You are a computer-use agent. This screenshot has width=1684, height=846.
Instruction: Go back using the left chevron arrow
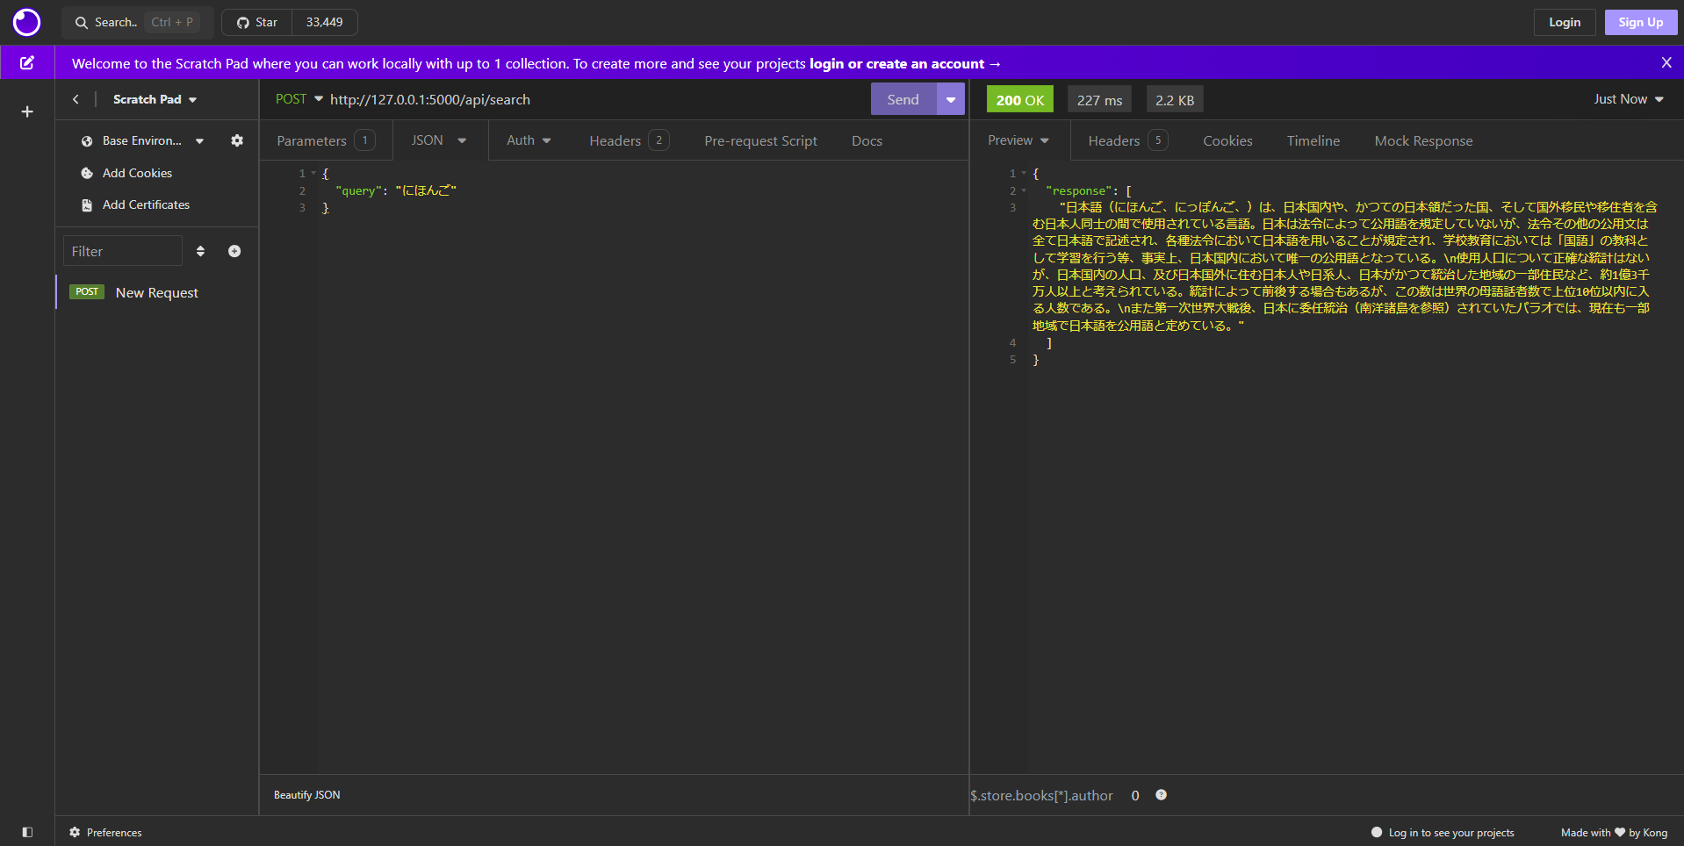[76, 99]
